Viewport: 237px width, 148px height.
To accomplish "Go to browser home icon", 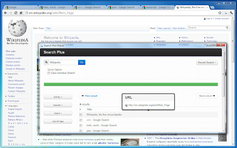I will click(x=21, y=13).
